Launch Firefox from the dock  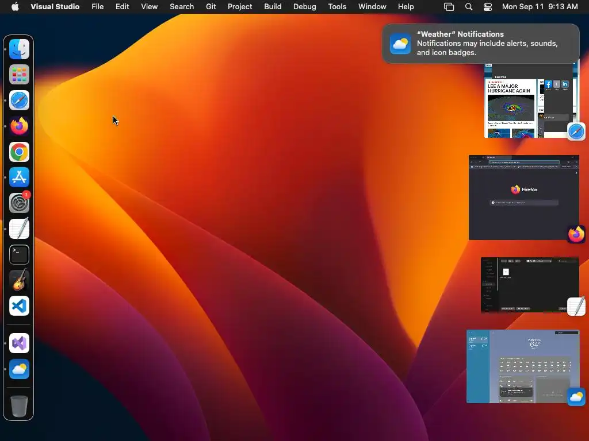point(19,126)
